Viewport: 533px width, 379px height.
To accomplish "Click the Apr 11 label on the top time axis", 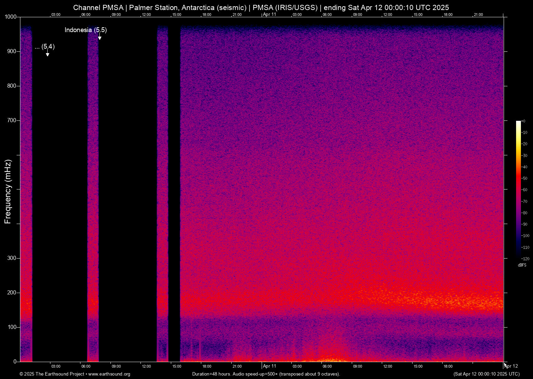I will [x=270, y=14].
